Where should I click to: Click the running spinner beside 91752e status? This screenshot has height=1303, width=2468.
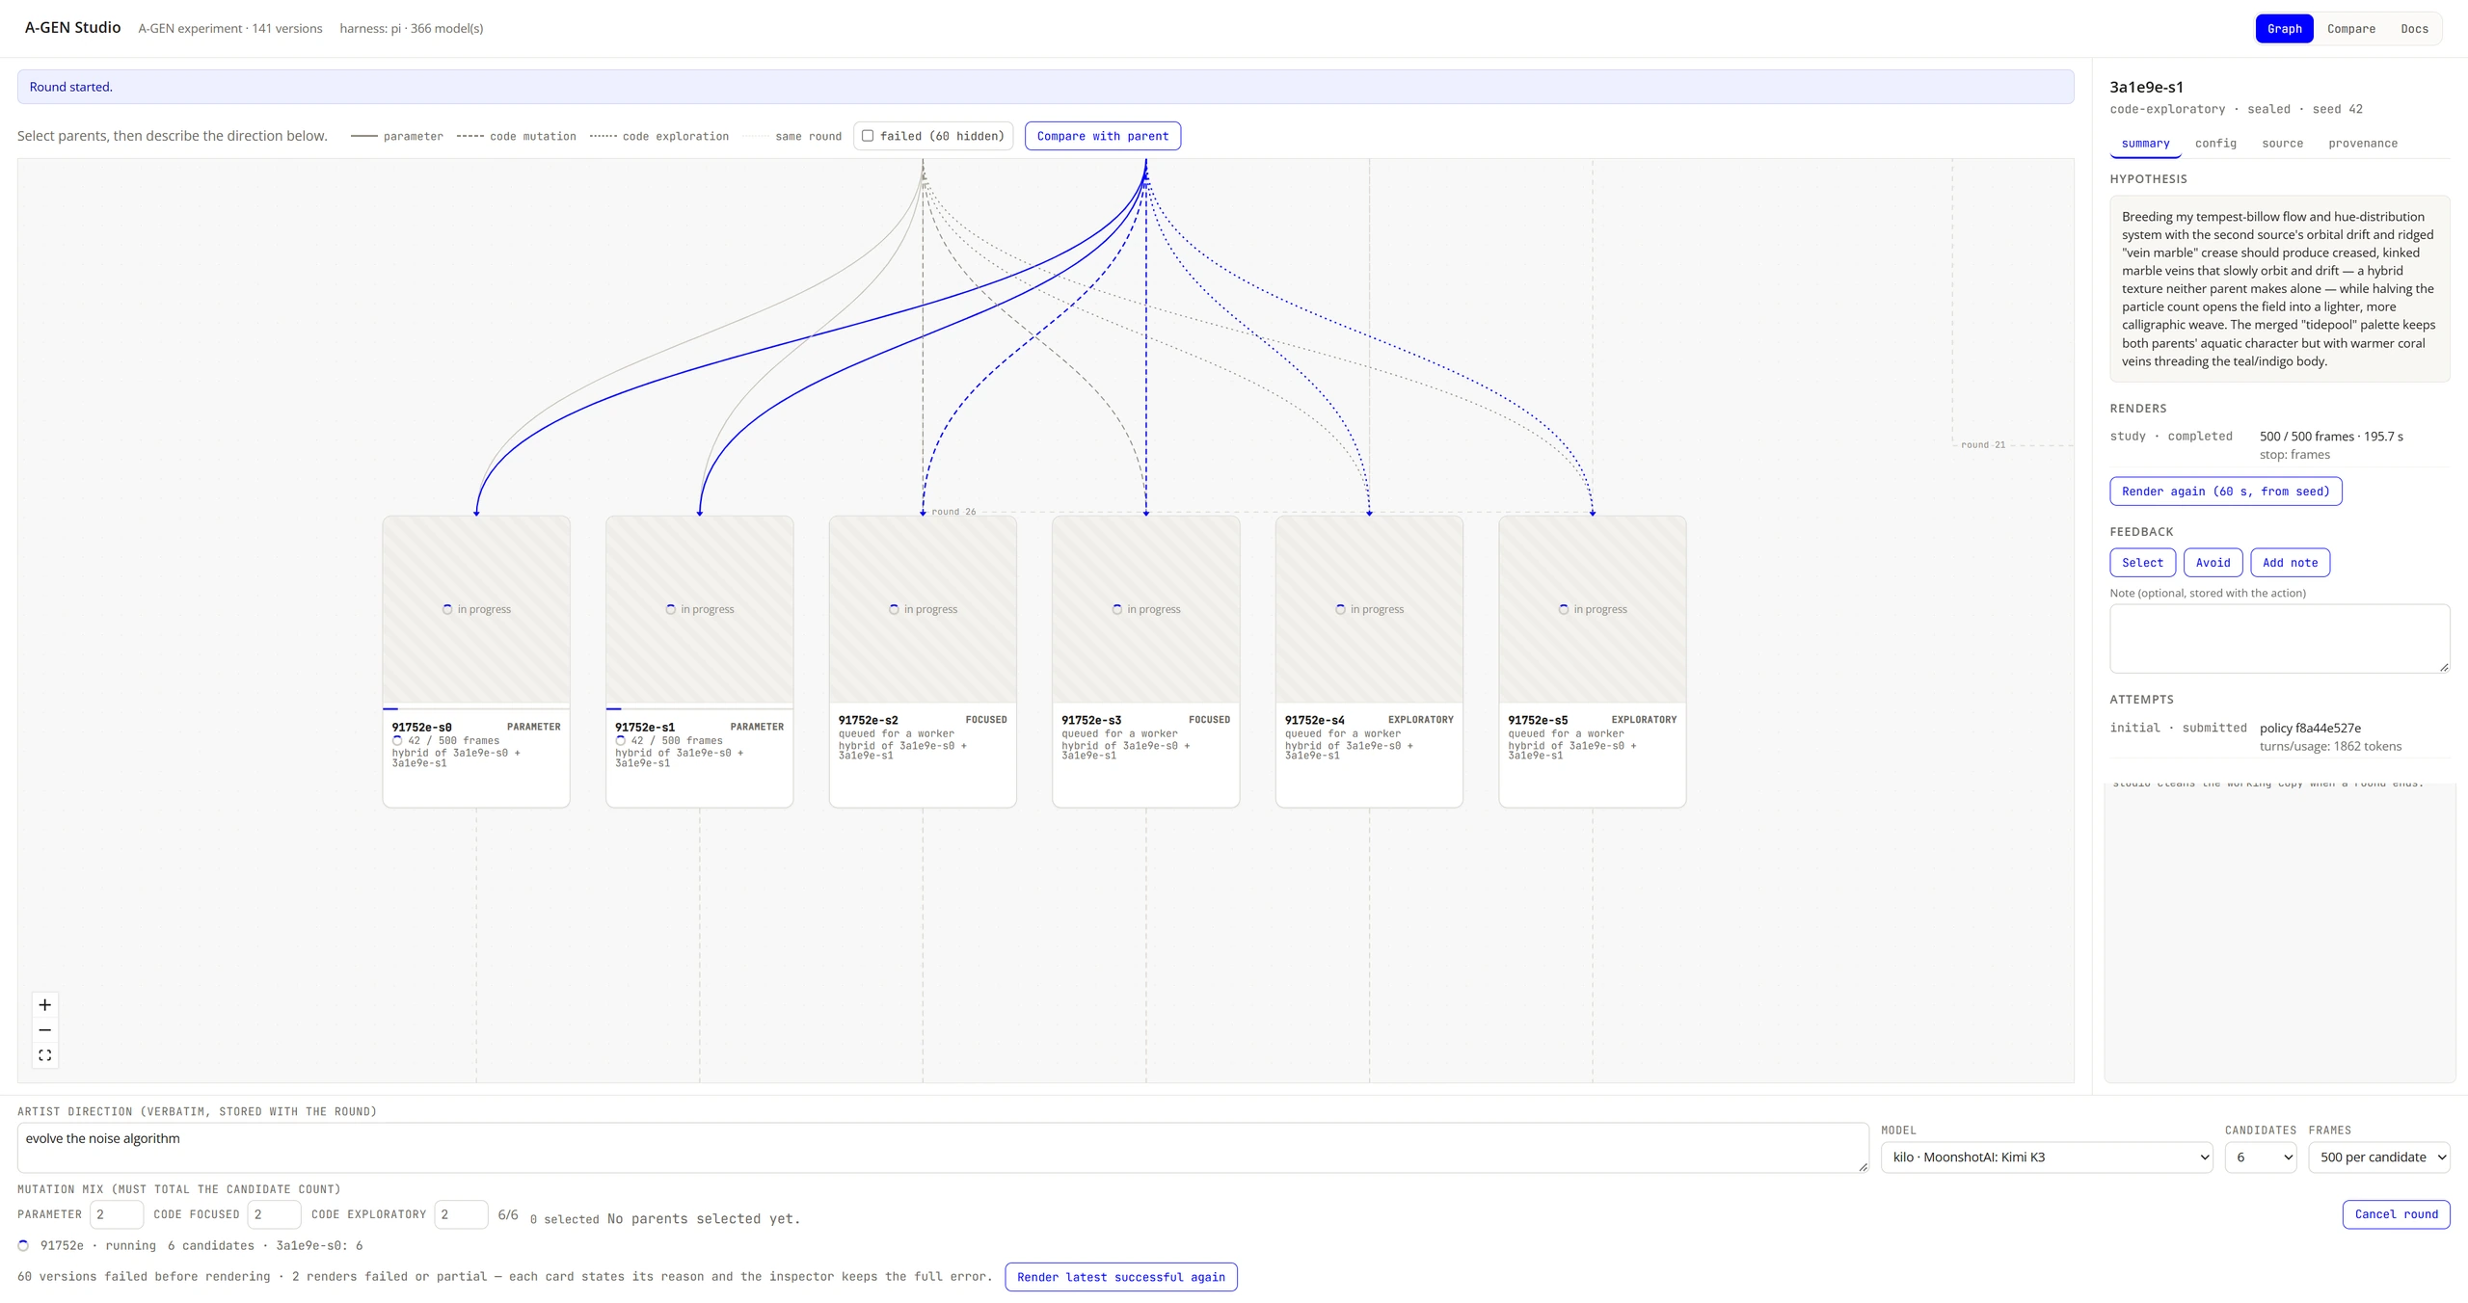pyautogui.click(x=23, y=1245)
